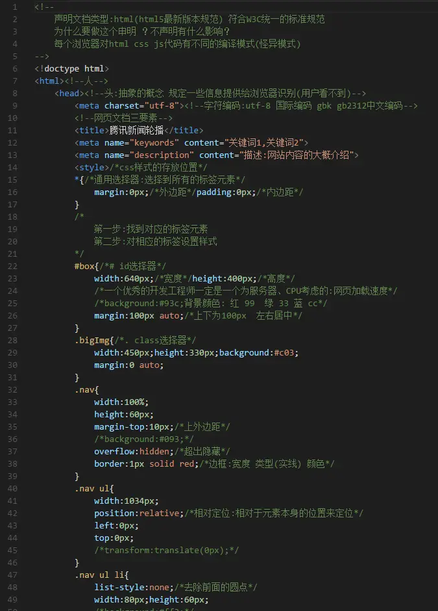Click the comment '为什么要做这个申明' on line 3

(x=95, y=31)
